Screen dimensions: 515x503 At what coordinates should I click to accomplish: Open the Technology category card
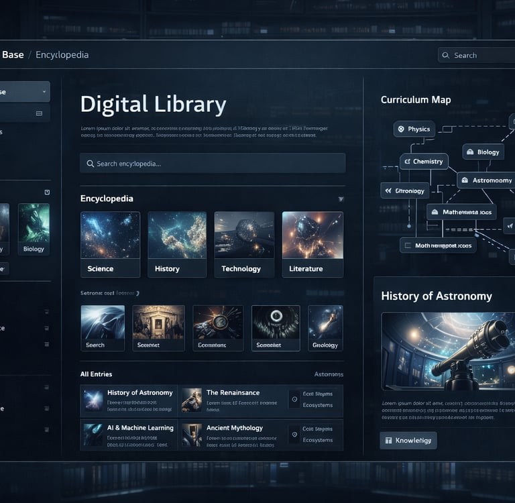click(244, 244)
